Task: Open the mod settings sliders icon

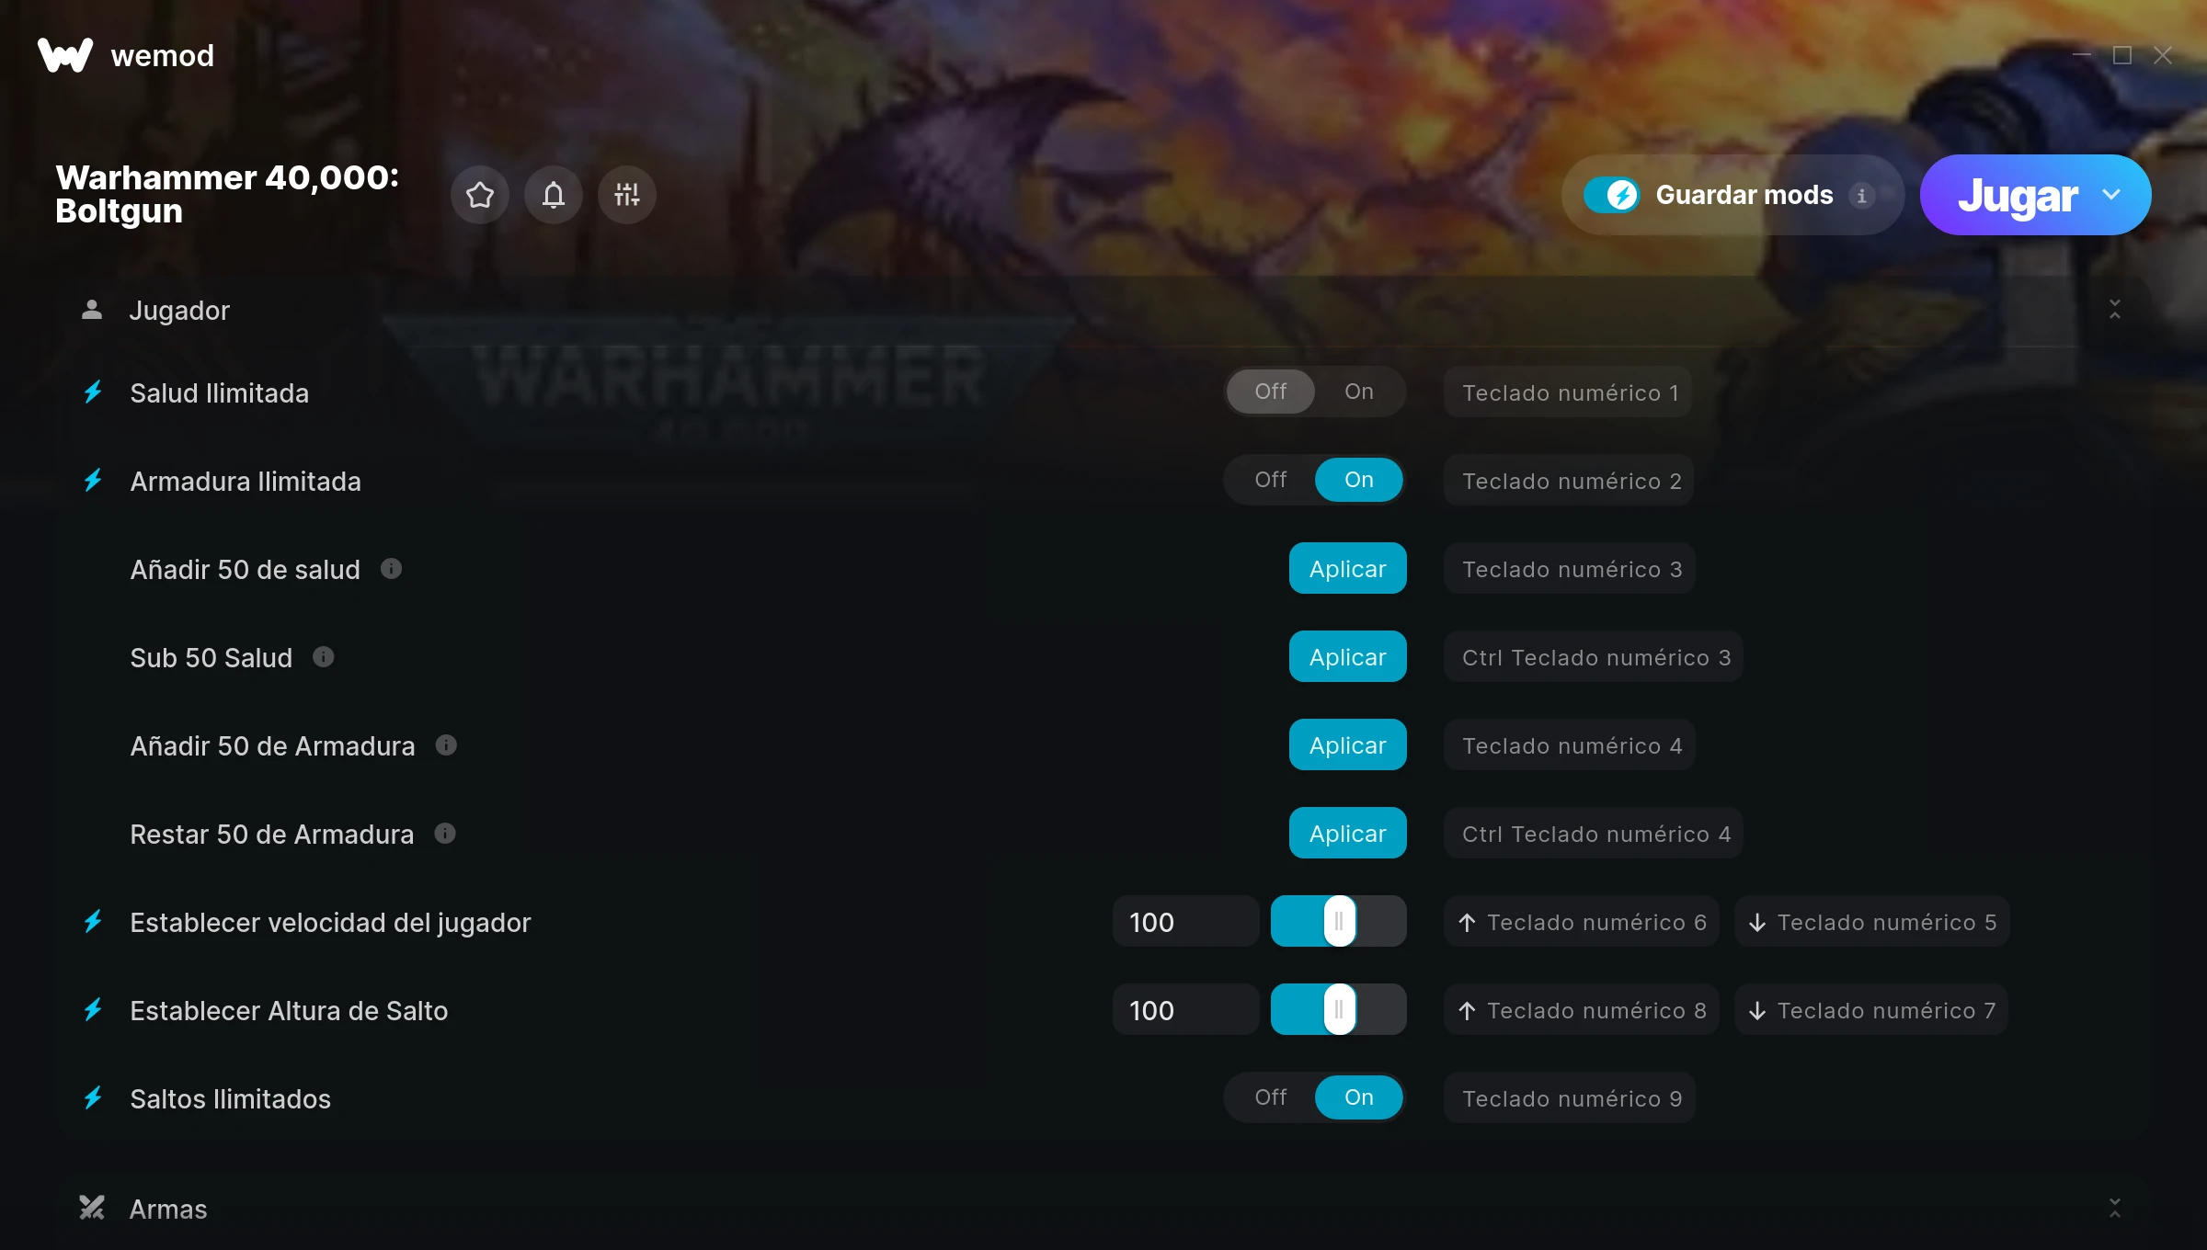Action: (626, 195)
